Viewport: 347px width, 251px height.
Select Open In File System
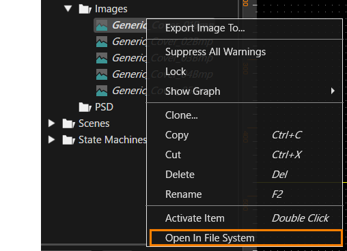tap(246, 238)
